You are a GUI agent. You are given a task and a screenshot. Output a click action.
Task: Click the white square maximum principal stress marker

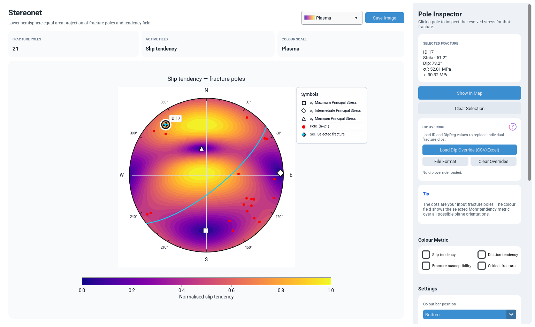(x=206, y=231)
